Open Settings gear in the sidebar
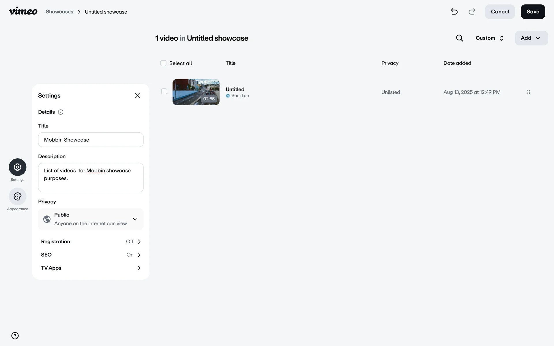The height and width of the screenshot is (346, 554). tap(18, 167)
